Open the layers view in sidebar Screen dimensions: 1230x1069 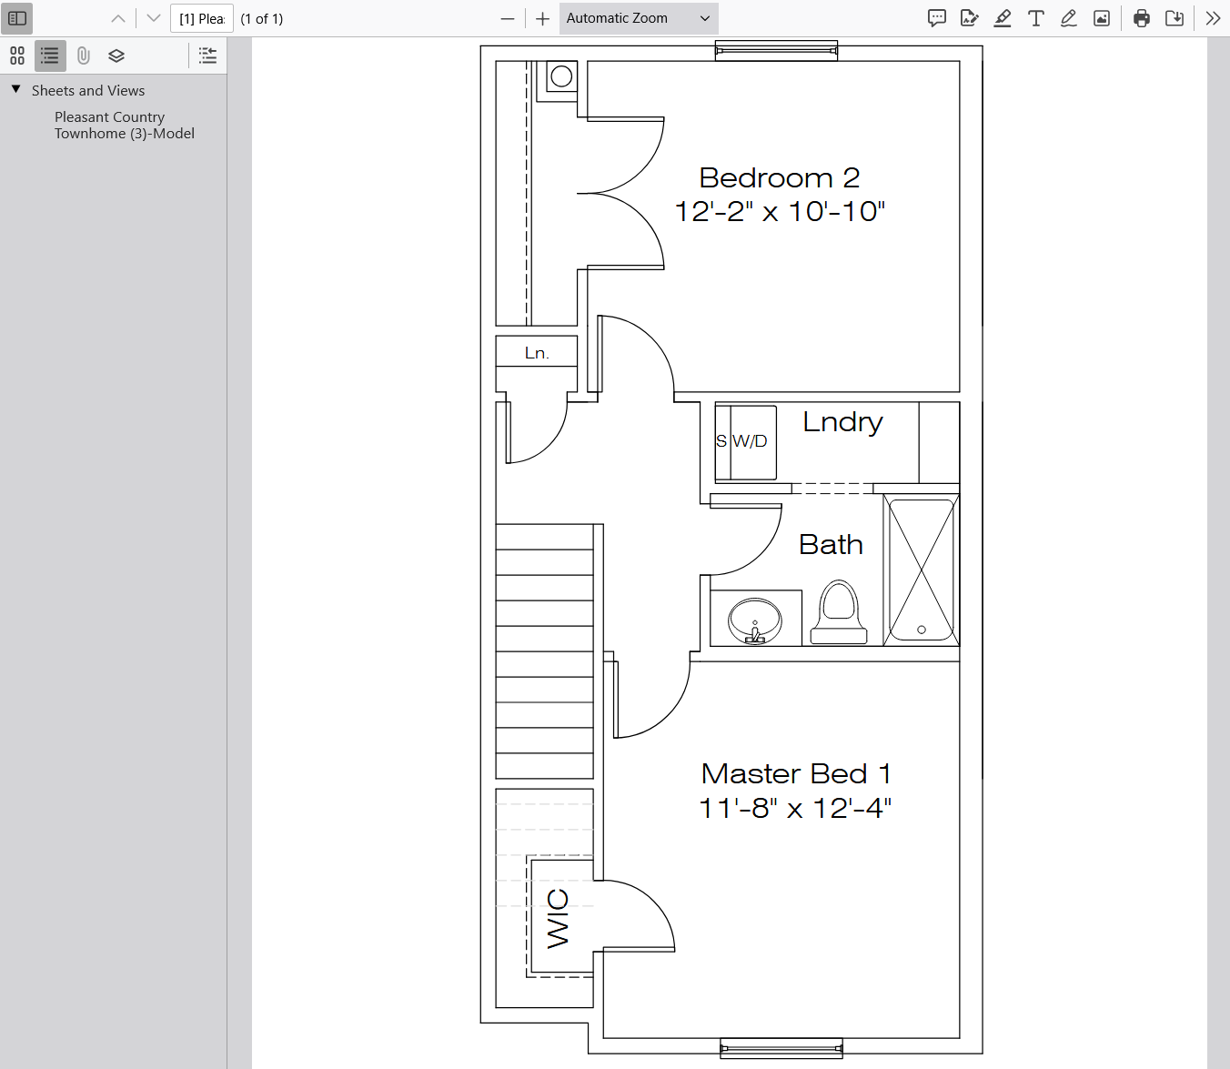click(116, 56)
